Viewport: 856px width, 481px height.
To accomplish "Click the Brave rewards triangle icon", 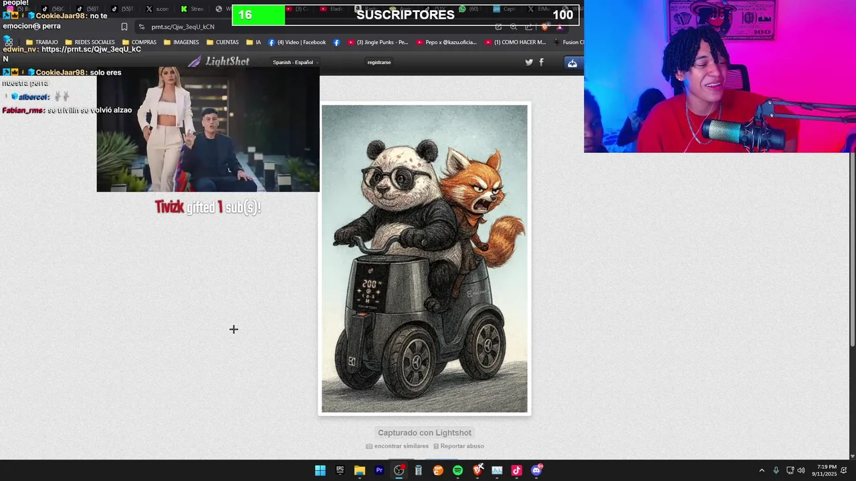I will tap(560, 27).
